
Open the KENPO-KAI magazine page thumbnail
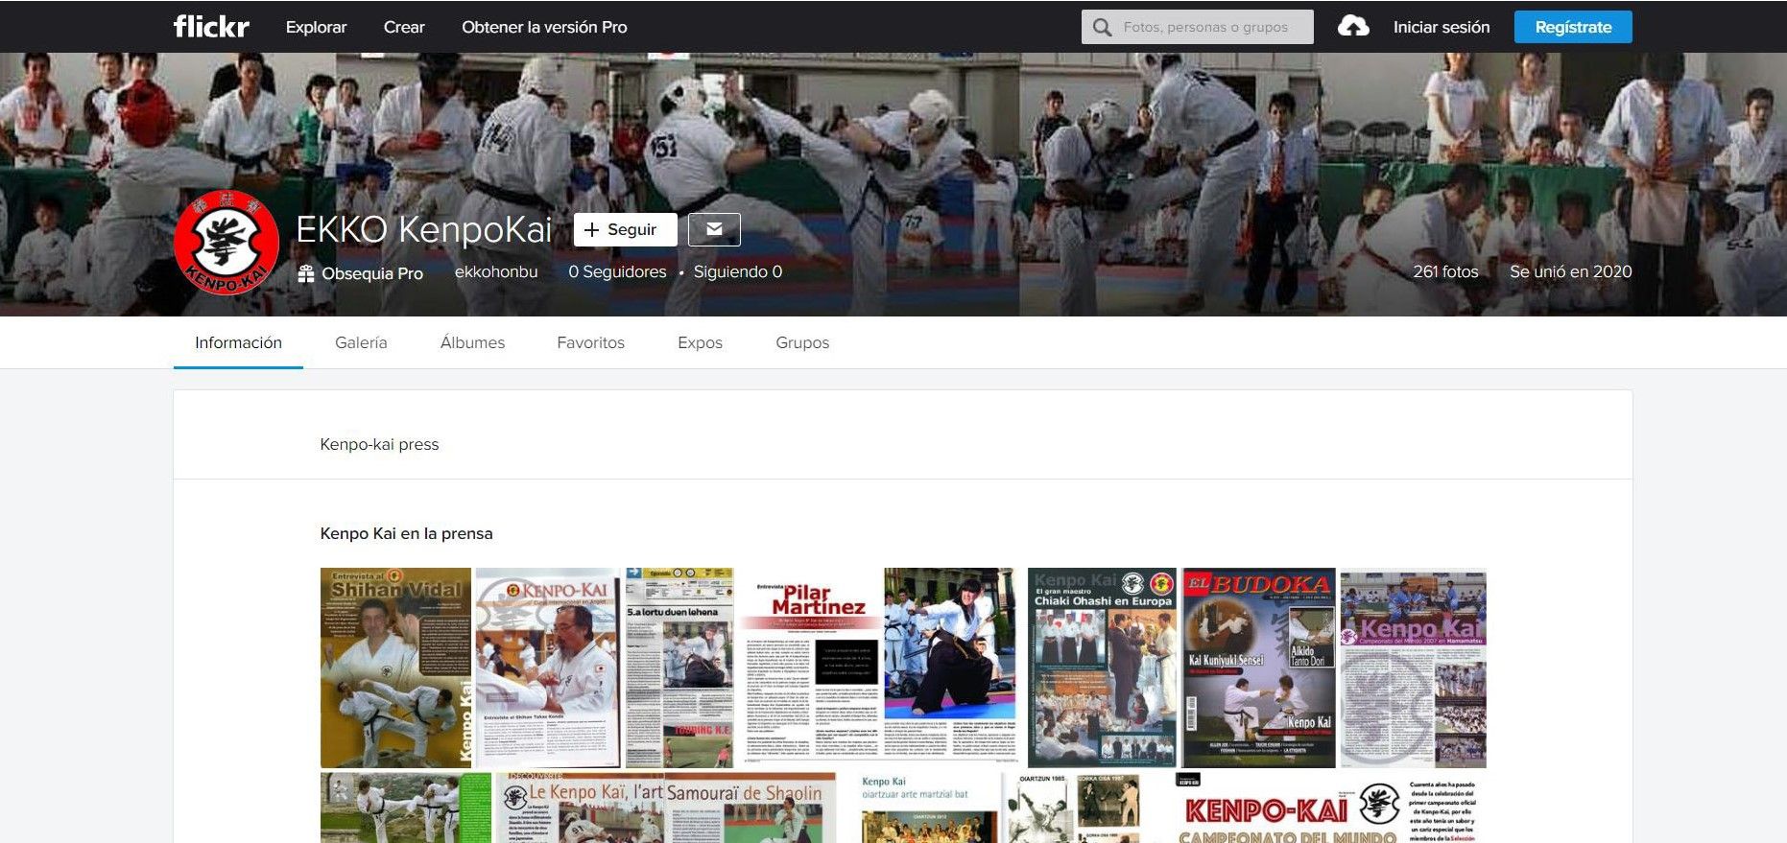548,667
